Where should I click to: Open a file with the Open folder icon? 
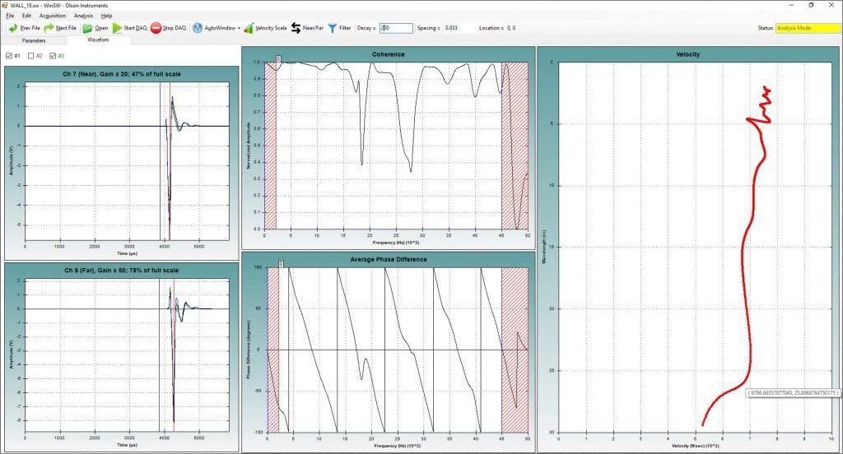click(87, 28)
